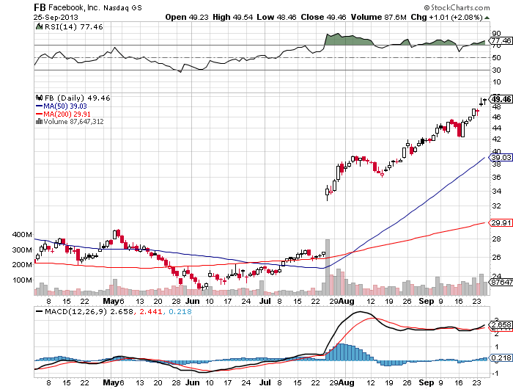Click the 36 price level on right axis
This screenshot has width=513, height=389.
(x=497, y=178)
